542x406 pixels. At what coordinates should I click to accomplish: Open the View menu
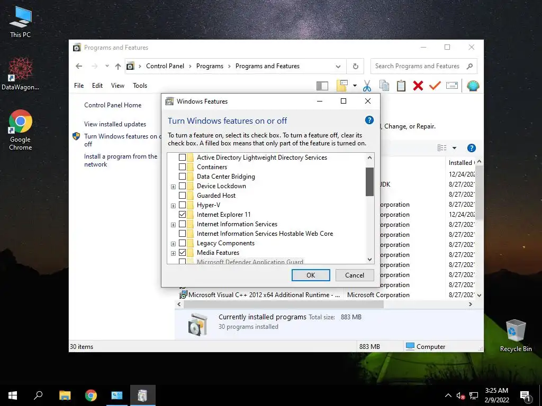click(x=118, y=86)
